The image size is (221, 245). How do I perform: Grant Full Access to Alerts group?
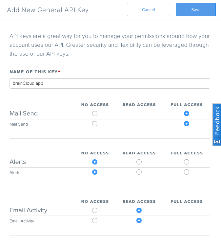pos(186,162)
